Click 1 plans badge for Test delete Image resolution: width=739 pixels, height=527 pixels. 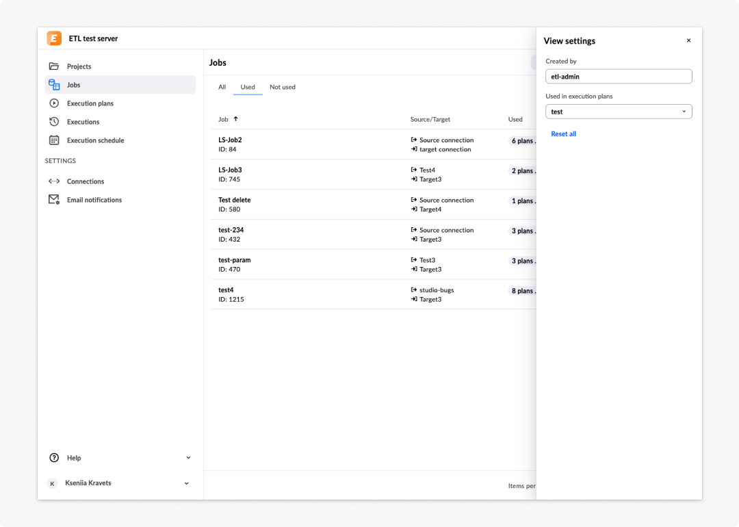pos(522,201)
